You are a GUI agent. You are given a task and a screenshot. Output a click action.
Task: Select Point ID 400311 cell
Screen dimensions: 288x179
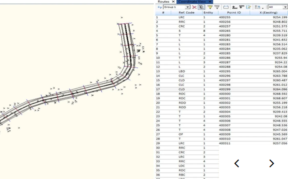(225, 143)
